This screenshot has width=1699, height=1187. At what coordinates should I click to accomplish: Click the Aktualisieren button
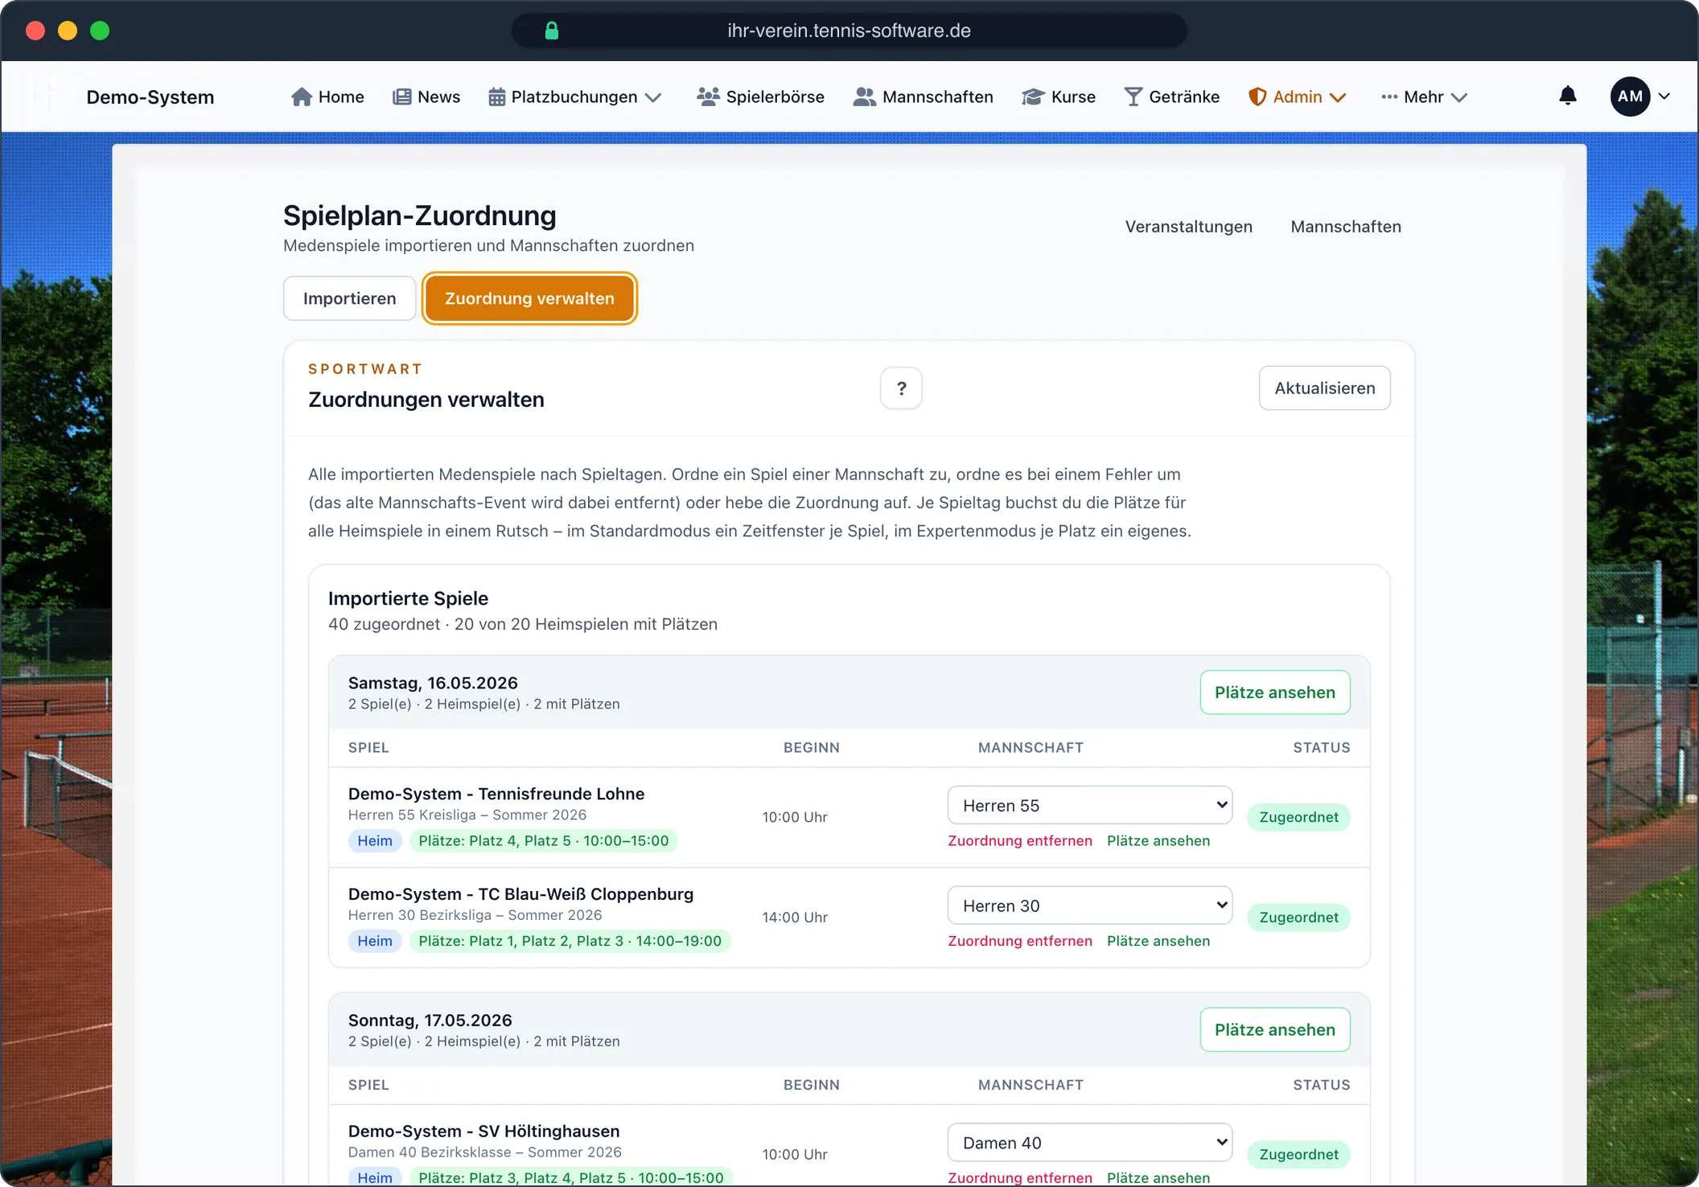[x=1325, y=388]
